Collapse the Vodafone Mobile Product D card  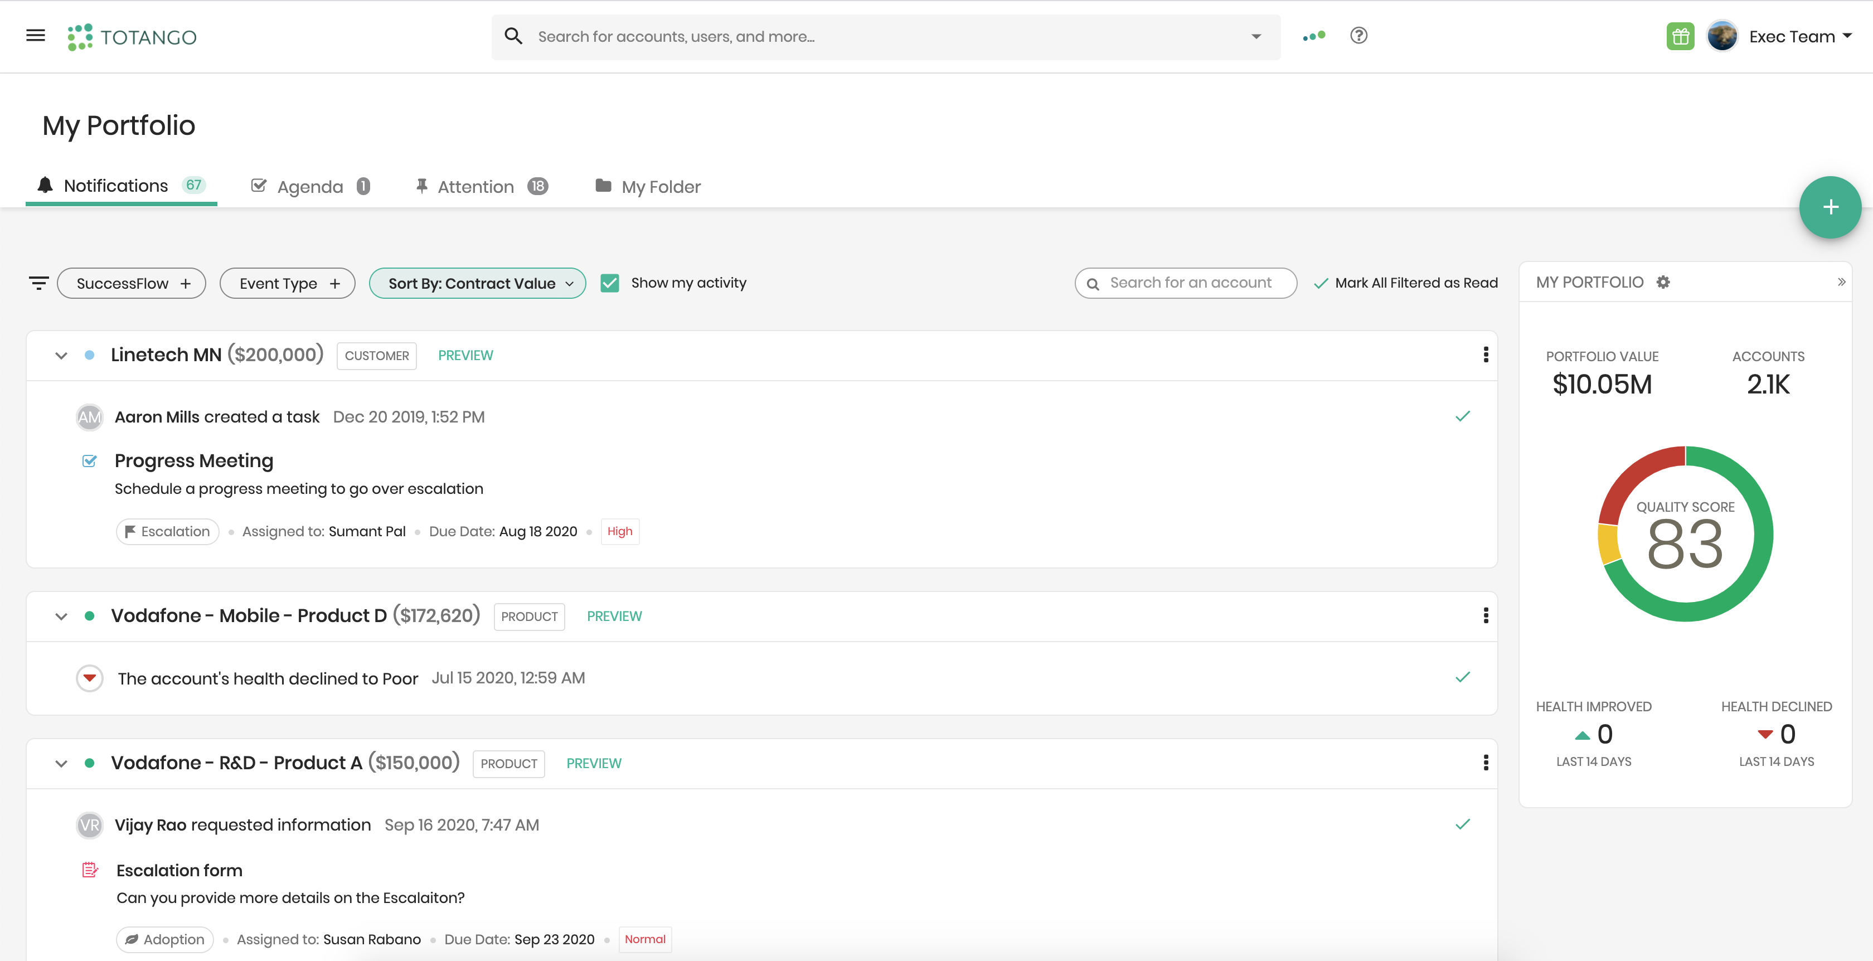click(x=61, y=617)
